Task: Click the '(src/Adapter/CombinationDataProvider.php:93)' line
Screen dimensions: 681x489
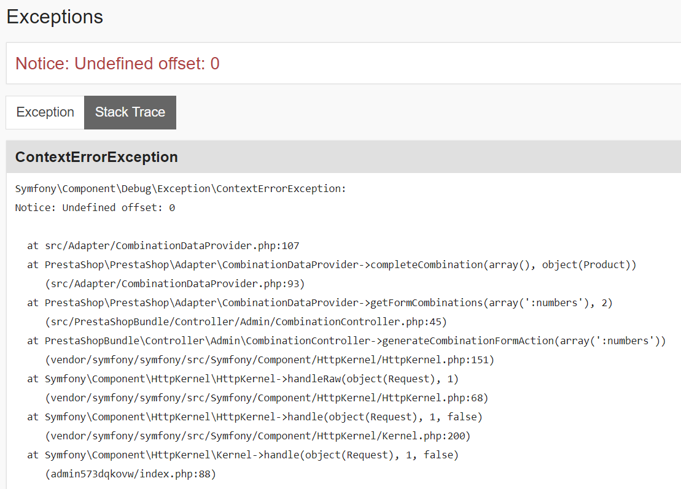Action: click(x=175, y=284)
